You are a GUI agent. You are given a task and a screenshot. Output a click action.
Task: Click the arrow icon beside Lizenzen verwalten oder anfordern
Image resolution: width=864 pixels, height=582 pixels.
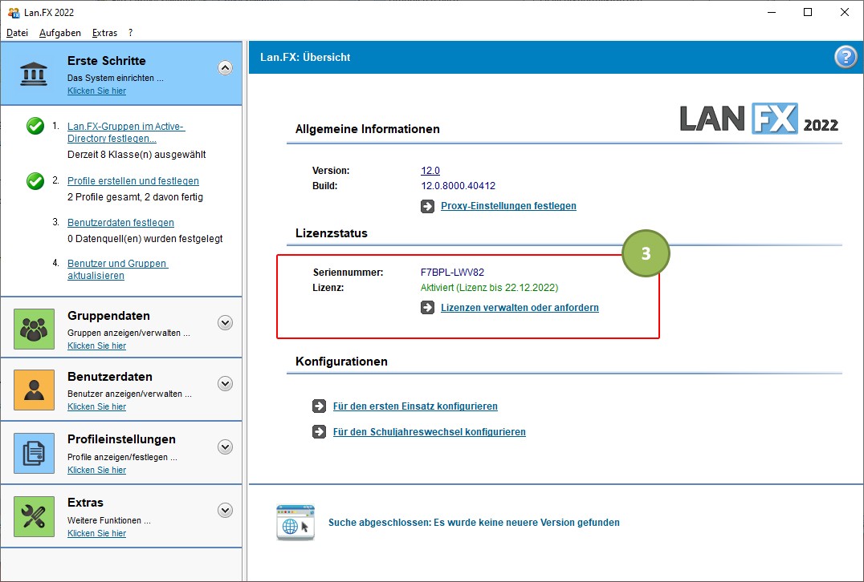[x=428, y=308]
